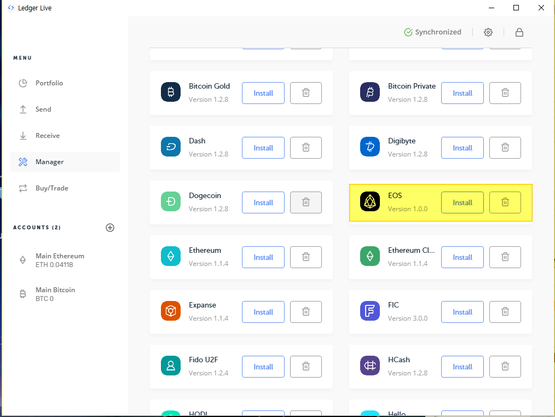Maximize the Ledger Live window

[x=516, y=8]
